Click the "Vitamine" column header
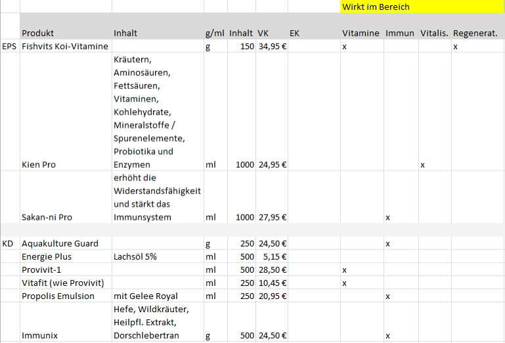 (361, 33)
